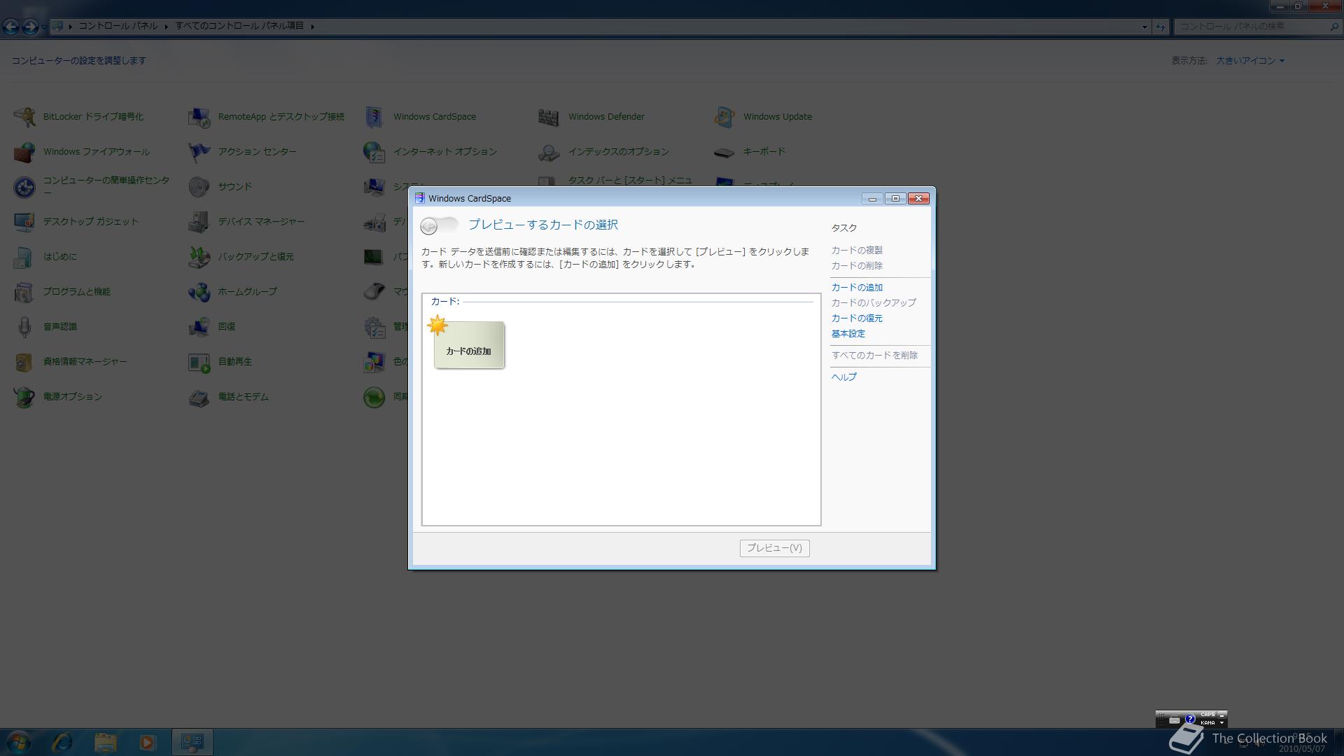The width and height of the screenshot is (1344, 756).
Task: Open Device Manager icon
Action: (199, 222)
